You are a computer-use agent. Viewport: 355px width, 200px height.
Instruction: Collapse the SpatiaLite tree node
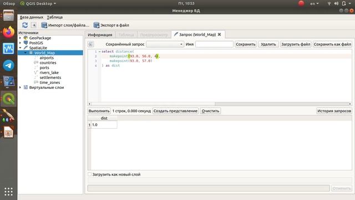click(20, 48)
